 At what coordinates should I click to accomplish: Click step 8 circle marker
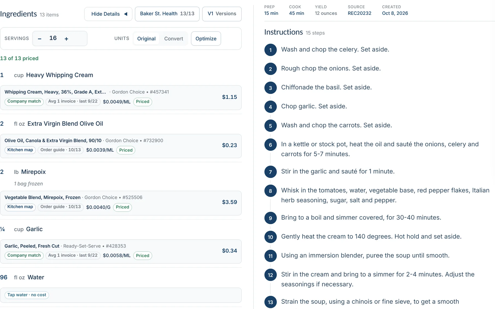point(271,191)
